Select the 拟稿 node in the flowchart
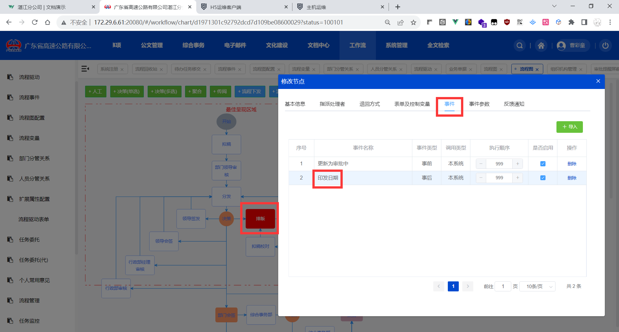 click(x=226, y=144)
